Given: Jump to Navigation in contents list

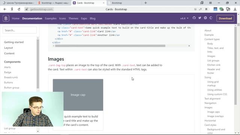Looking at the screenshot, I should (210, 103).
